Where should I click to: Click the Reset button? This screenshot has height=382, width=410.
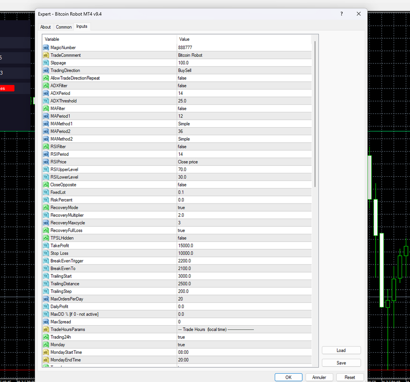[x=350, y=377]
